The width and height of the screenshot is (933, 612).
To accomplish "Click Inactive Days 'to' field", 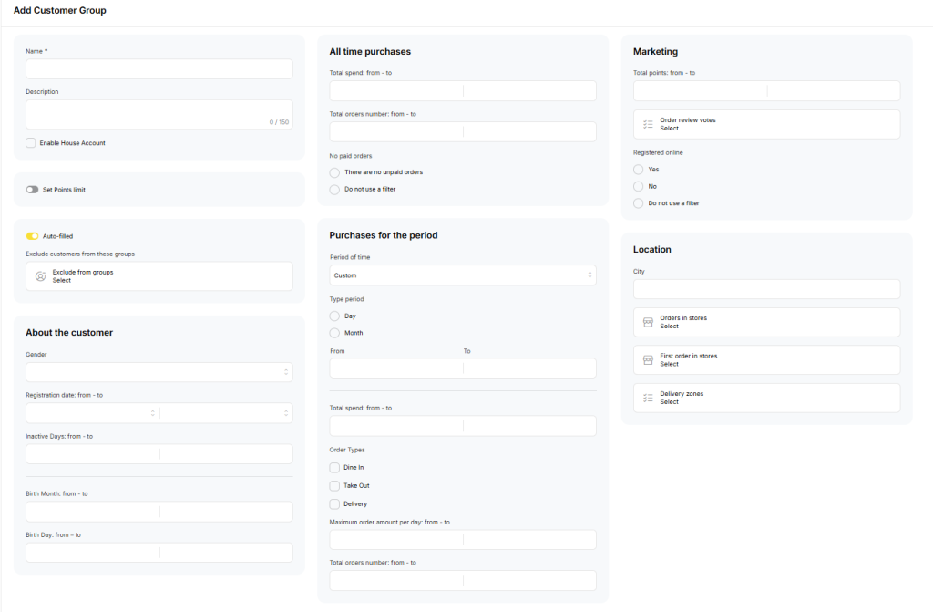I will [226, 454].
